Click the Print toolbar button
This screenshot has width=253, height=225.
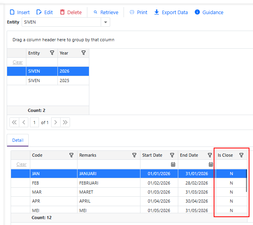coord(139,12)
